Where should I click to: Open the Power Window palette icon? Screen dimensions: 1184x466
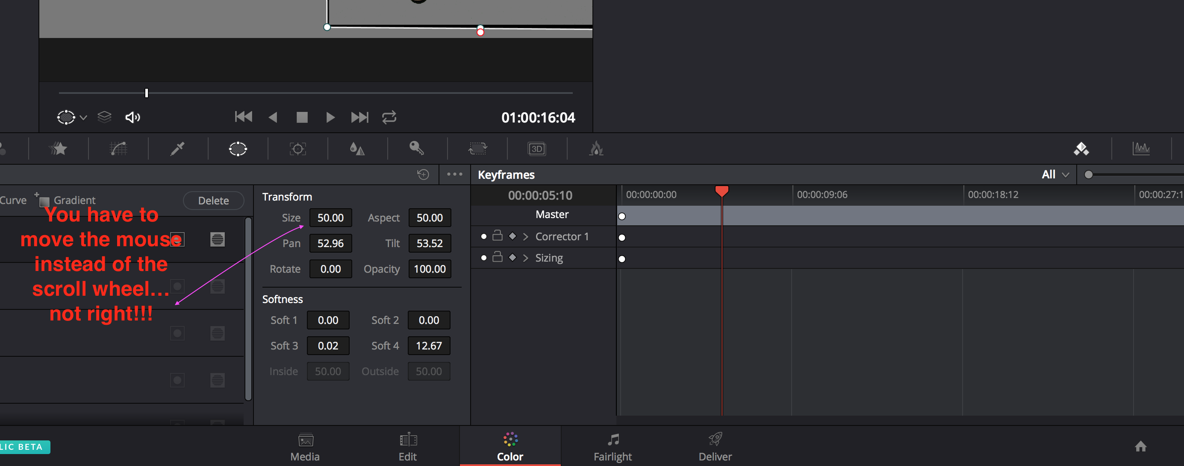click(x=238, y=149)
